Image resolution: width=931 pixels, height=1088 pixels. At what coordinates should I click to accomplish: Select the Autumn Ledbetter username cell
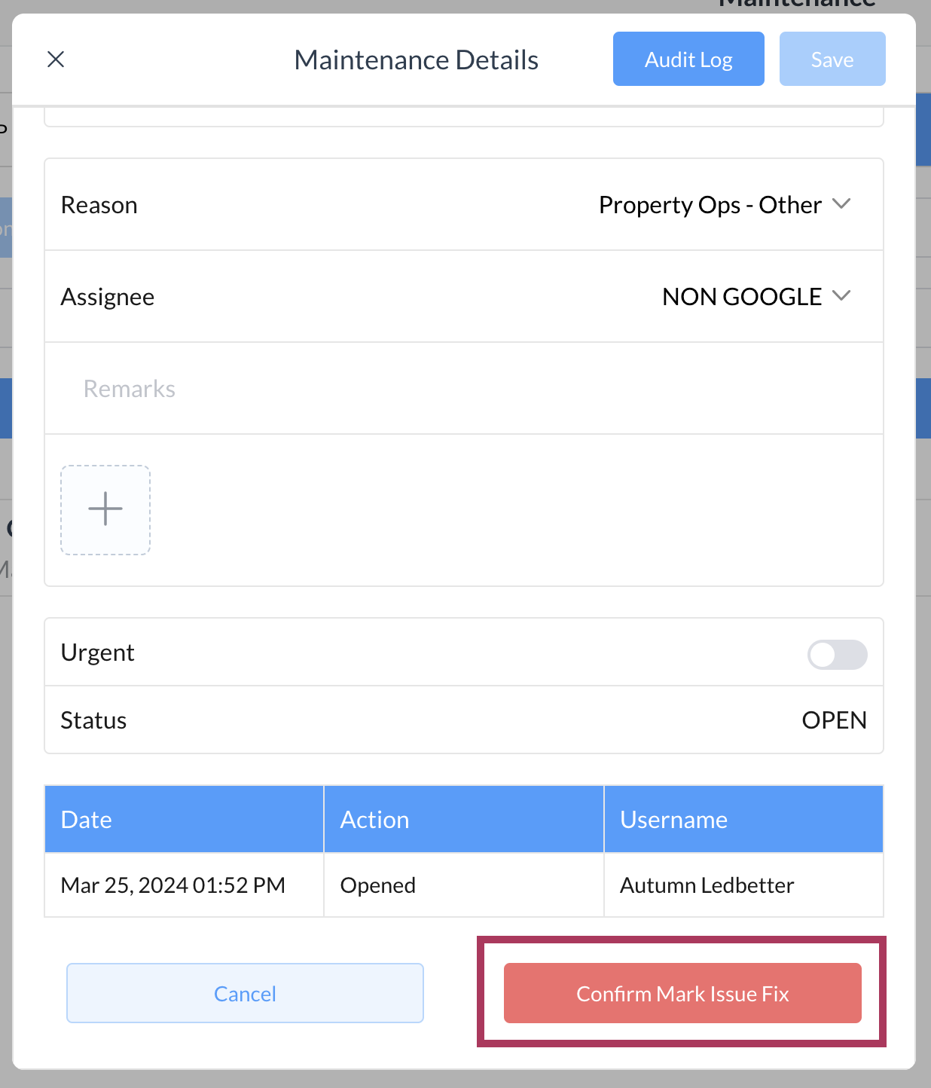point(707,885)
